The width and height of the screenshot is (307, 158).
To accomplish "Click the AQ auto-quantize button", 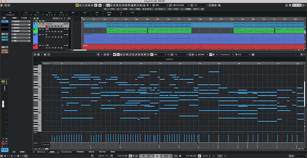I will point(26,156).
